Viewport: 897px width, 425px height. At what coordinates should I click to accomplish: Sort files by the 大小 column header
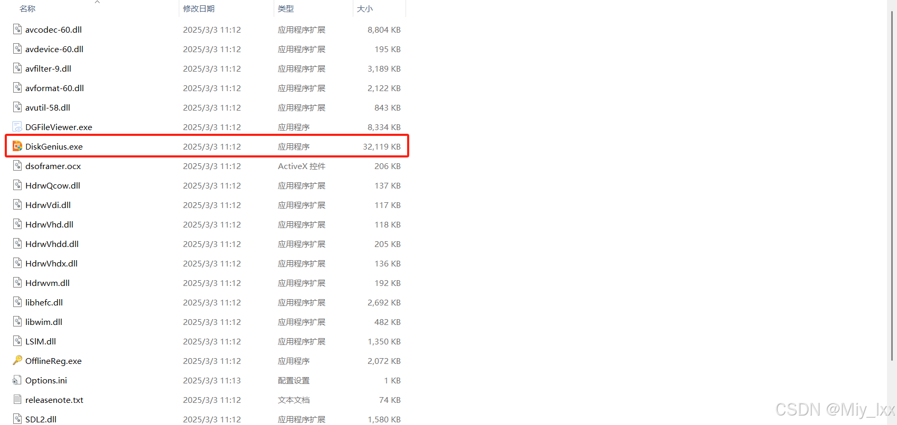[x=365, y=9]
